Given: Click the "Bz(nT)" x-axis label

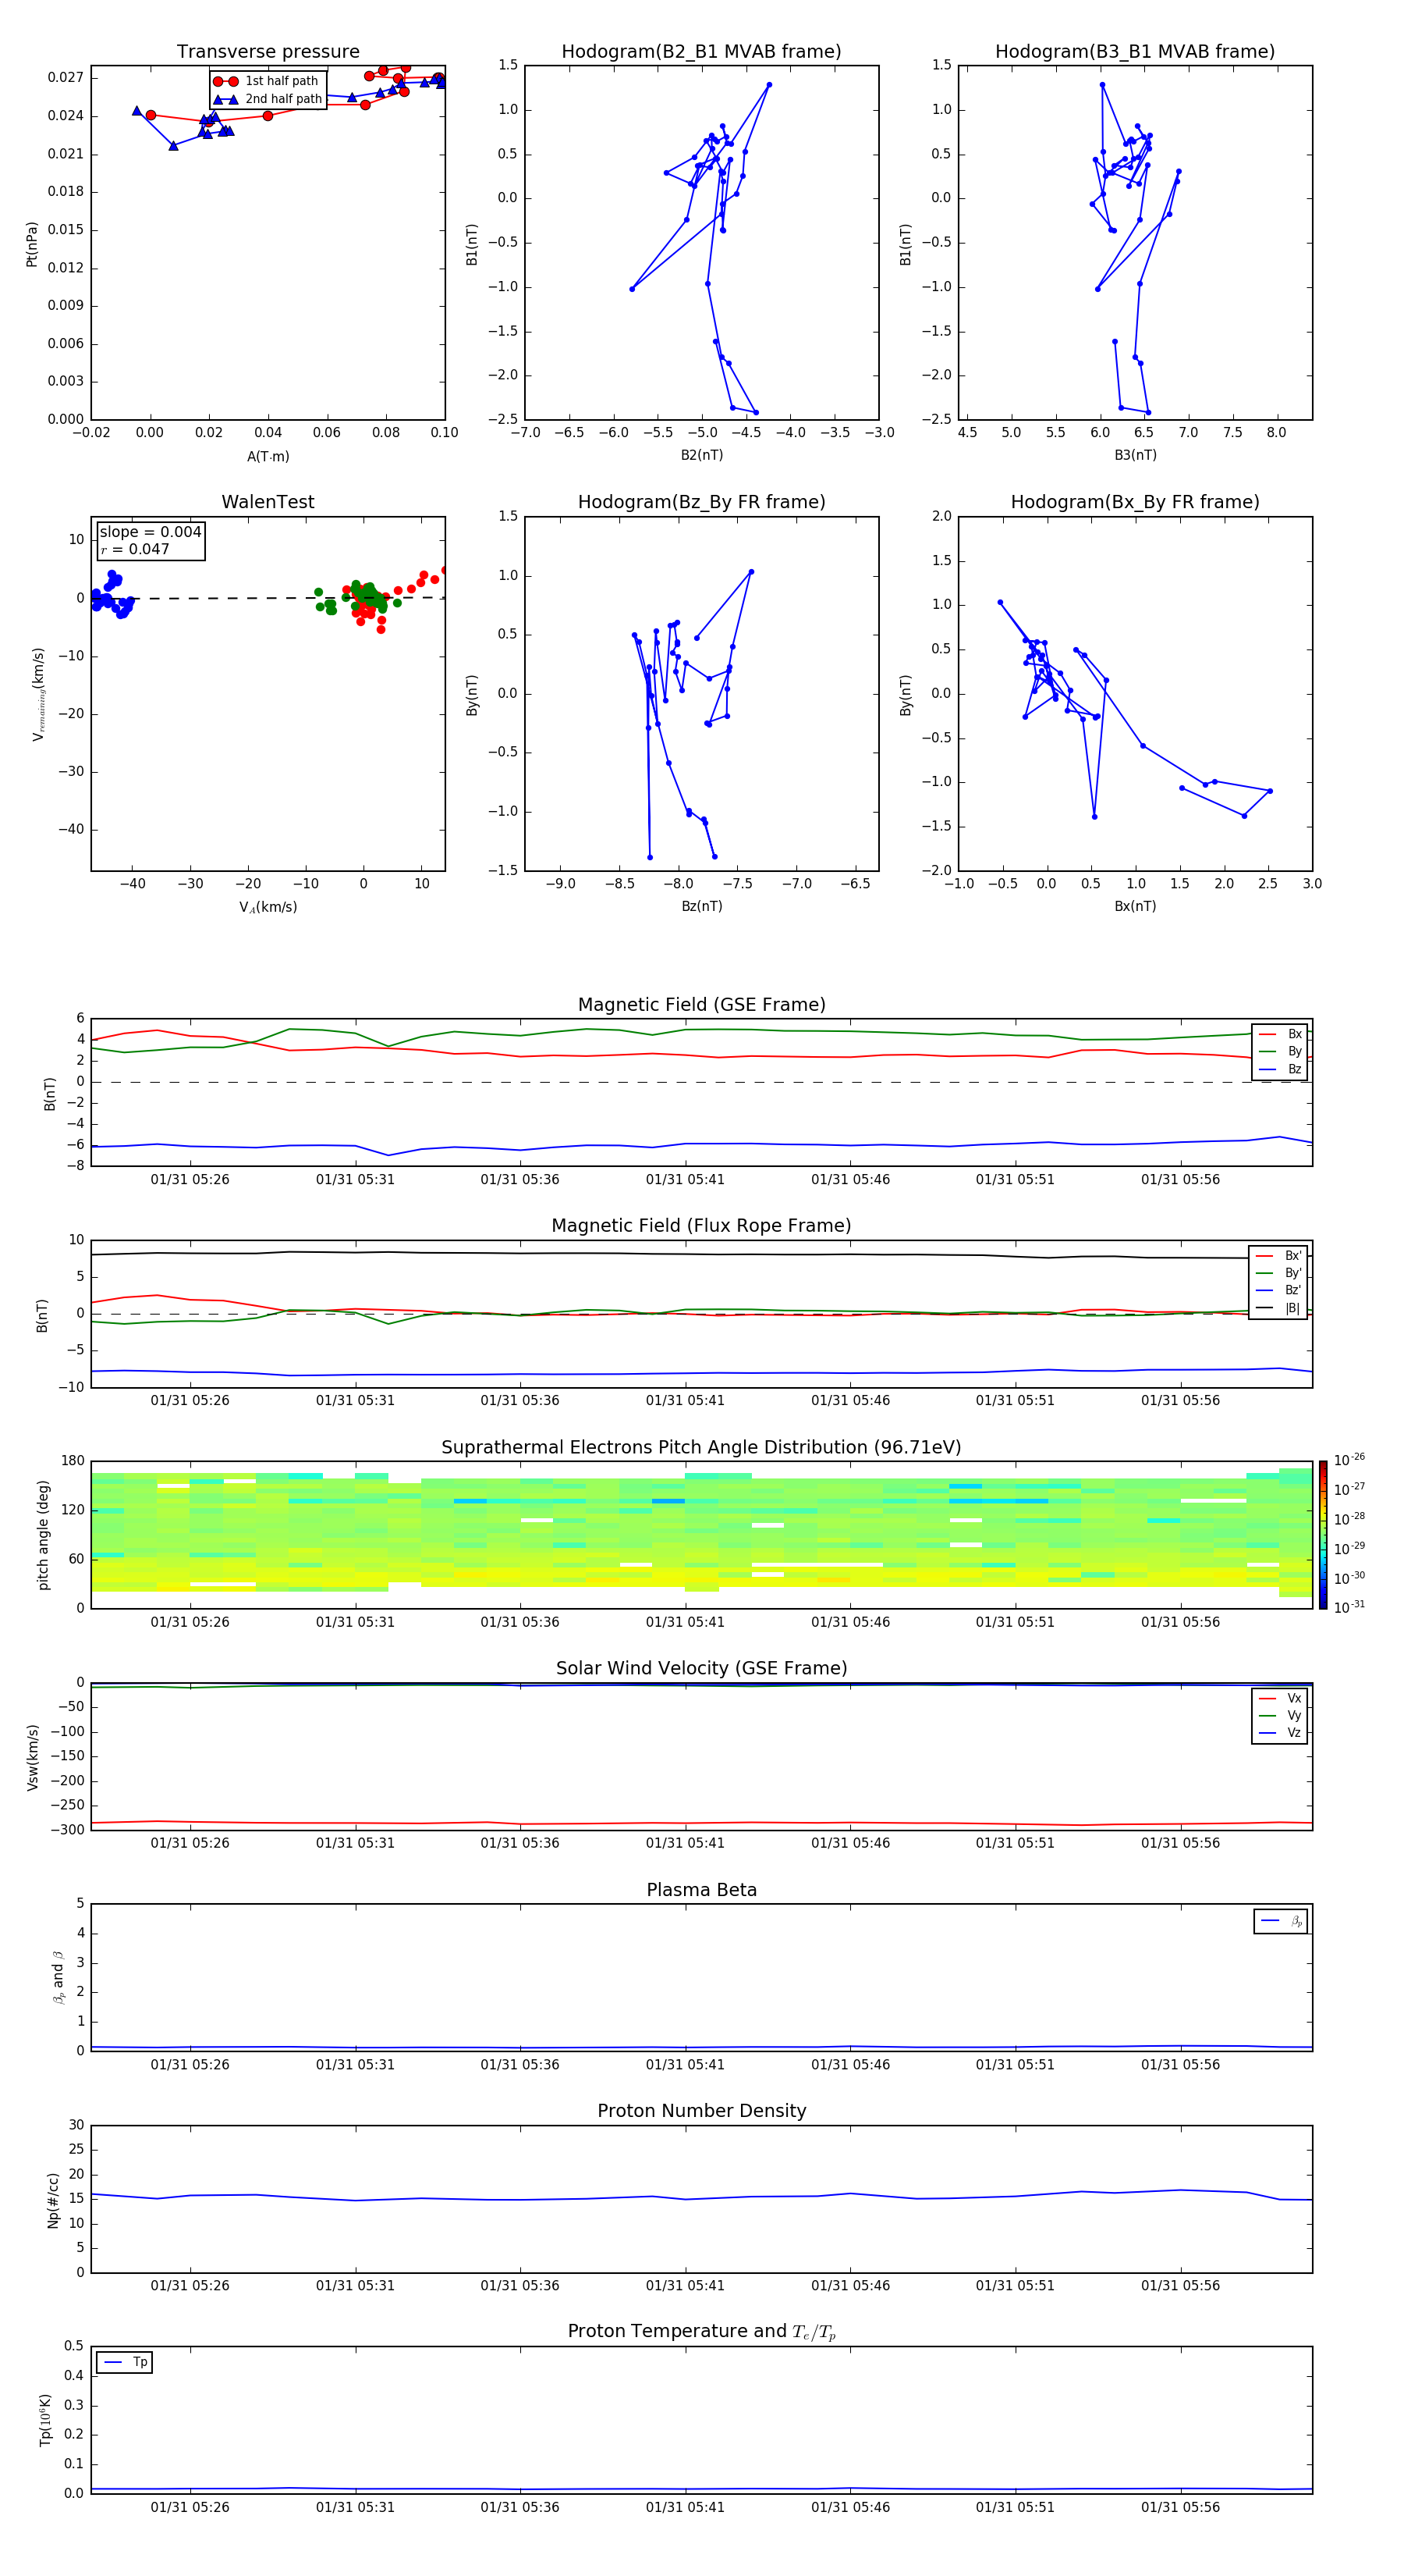Looking at the screenshot, I should (701, 906).
